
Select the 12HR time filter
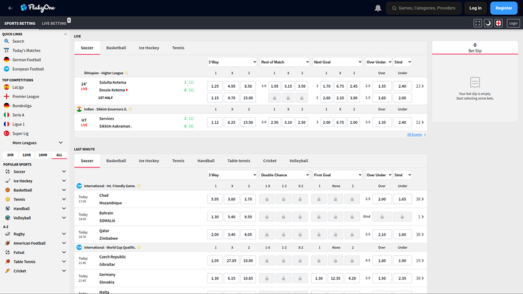26,155
